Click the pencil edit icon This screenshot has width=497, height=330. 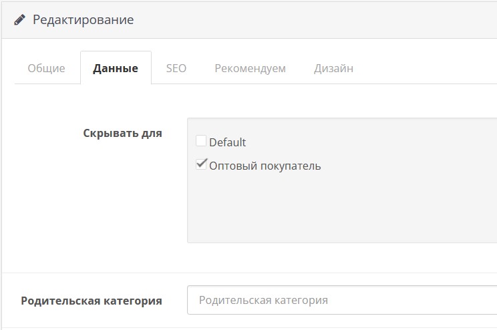tap(19, 19)
